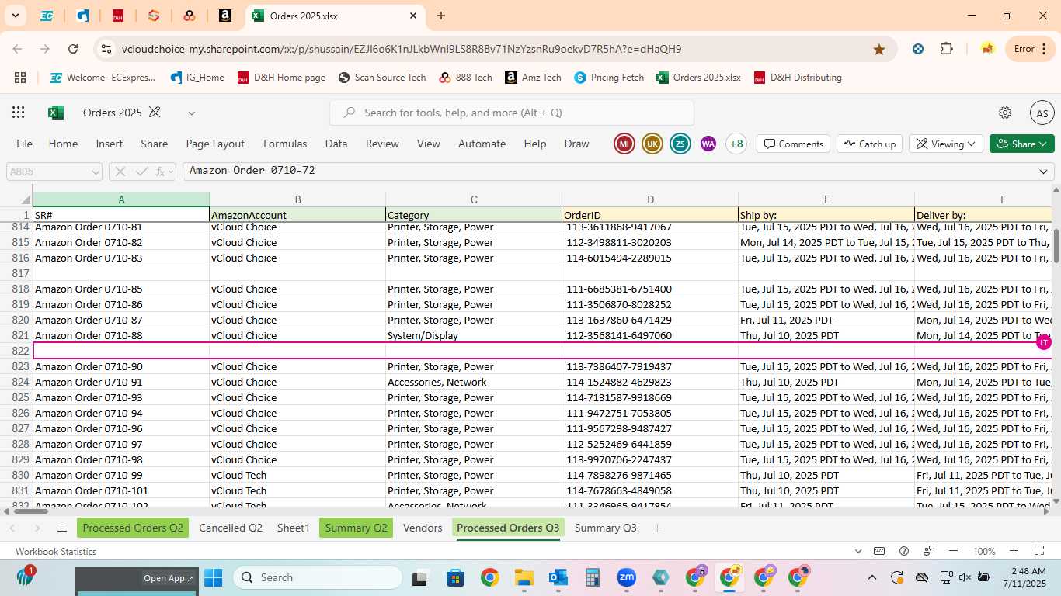1061x596 pixels.
Task: Open Zoom from the taskbar
Action: click(627, 577)
